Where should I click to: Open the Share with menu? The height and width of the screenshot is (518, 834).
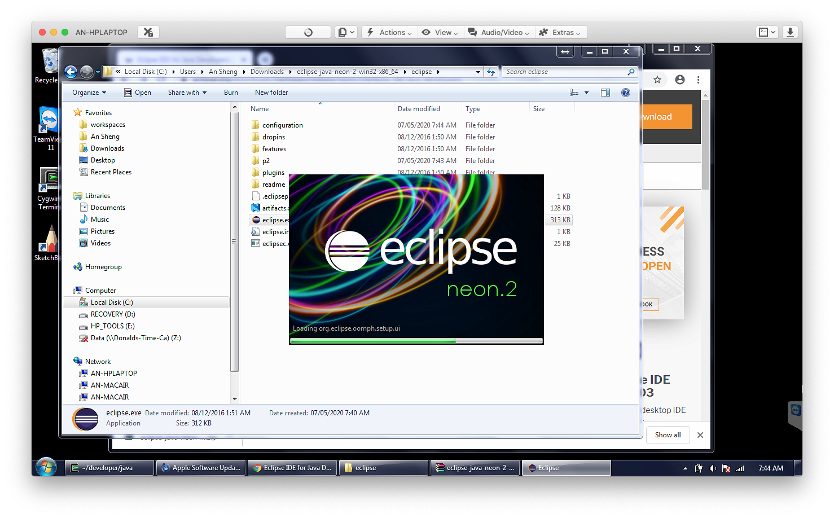pos(187,93)
